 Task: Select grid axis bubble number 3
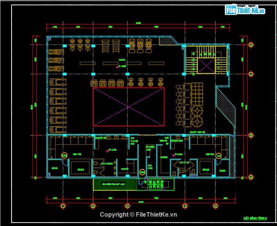click(127, 206)
